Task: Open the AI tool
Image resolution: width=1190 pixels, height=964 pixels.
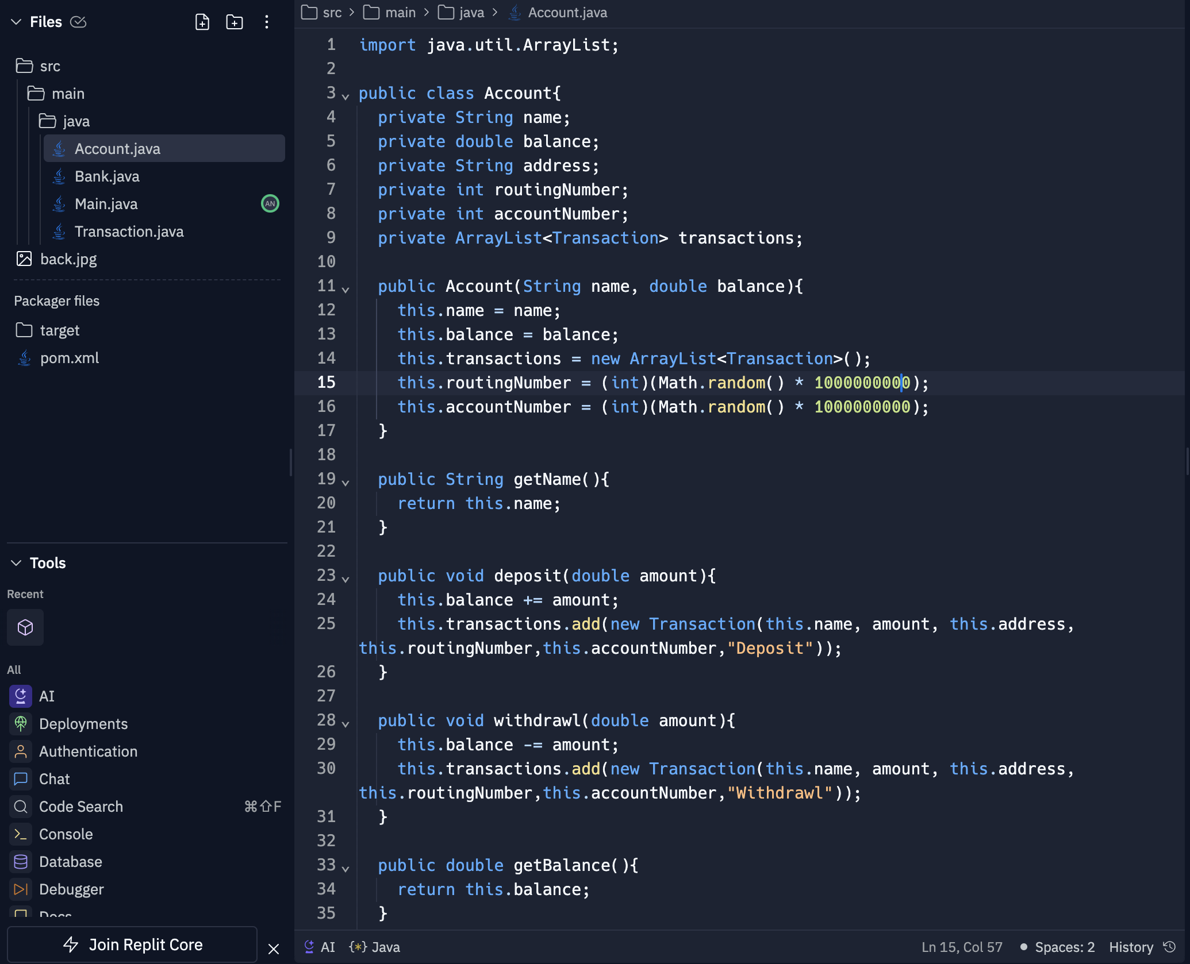Action: [47, 696]
